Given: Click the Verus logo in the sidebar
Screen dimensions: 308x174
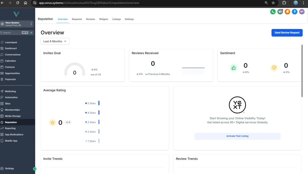Looking at the screenshot, I should point(17,14).
